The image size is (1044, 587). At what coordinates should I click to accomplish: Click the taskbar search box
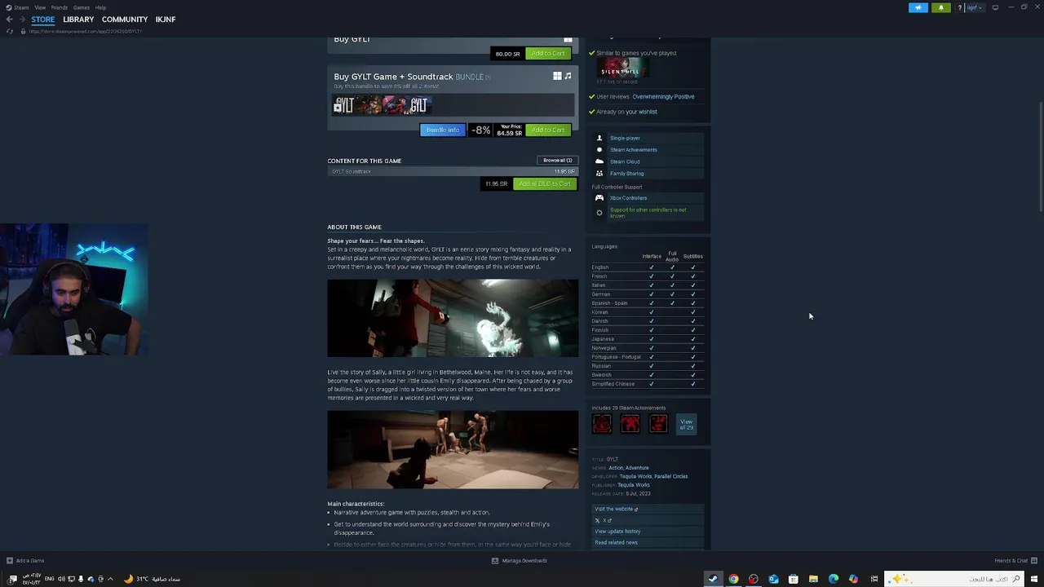(954, 579)
